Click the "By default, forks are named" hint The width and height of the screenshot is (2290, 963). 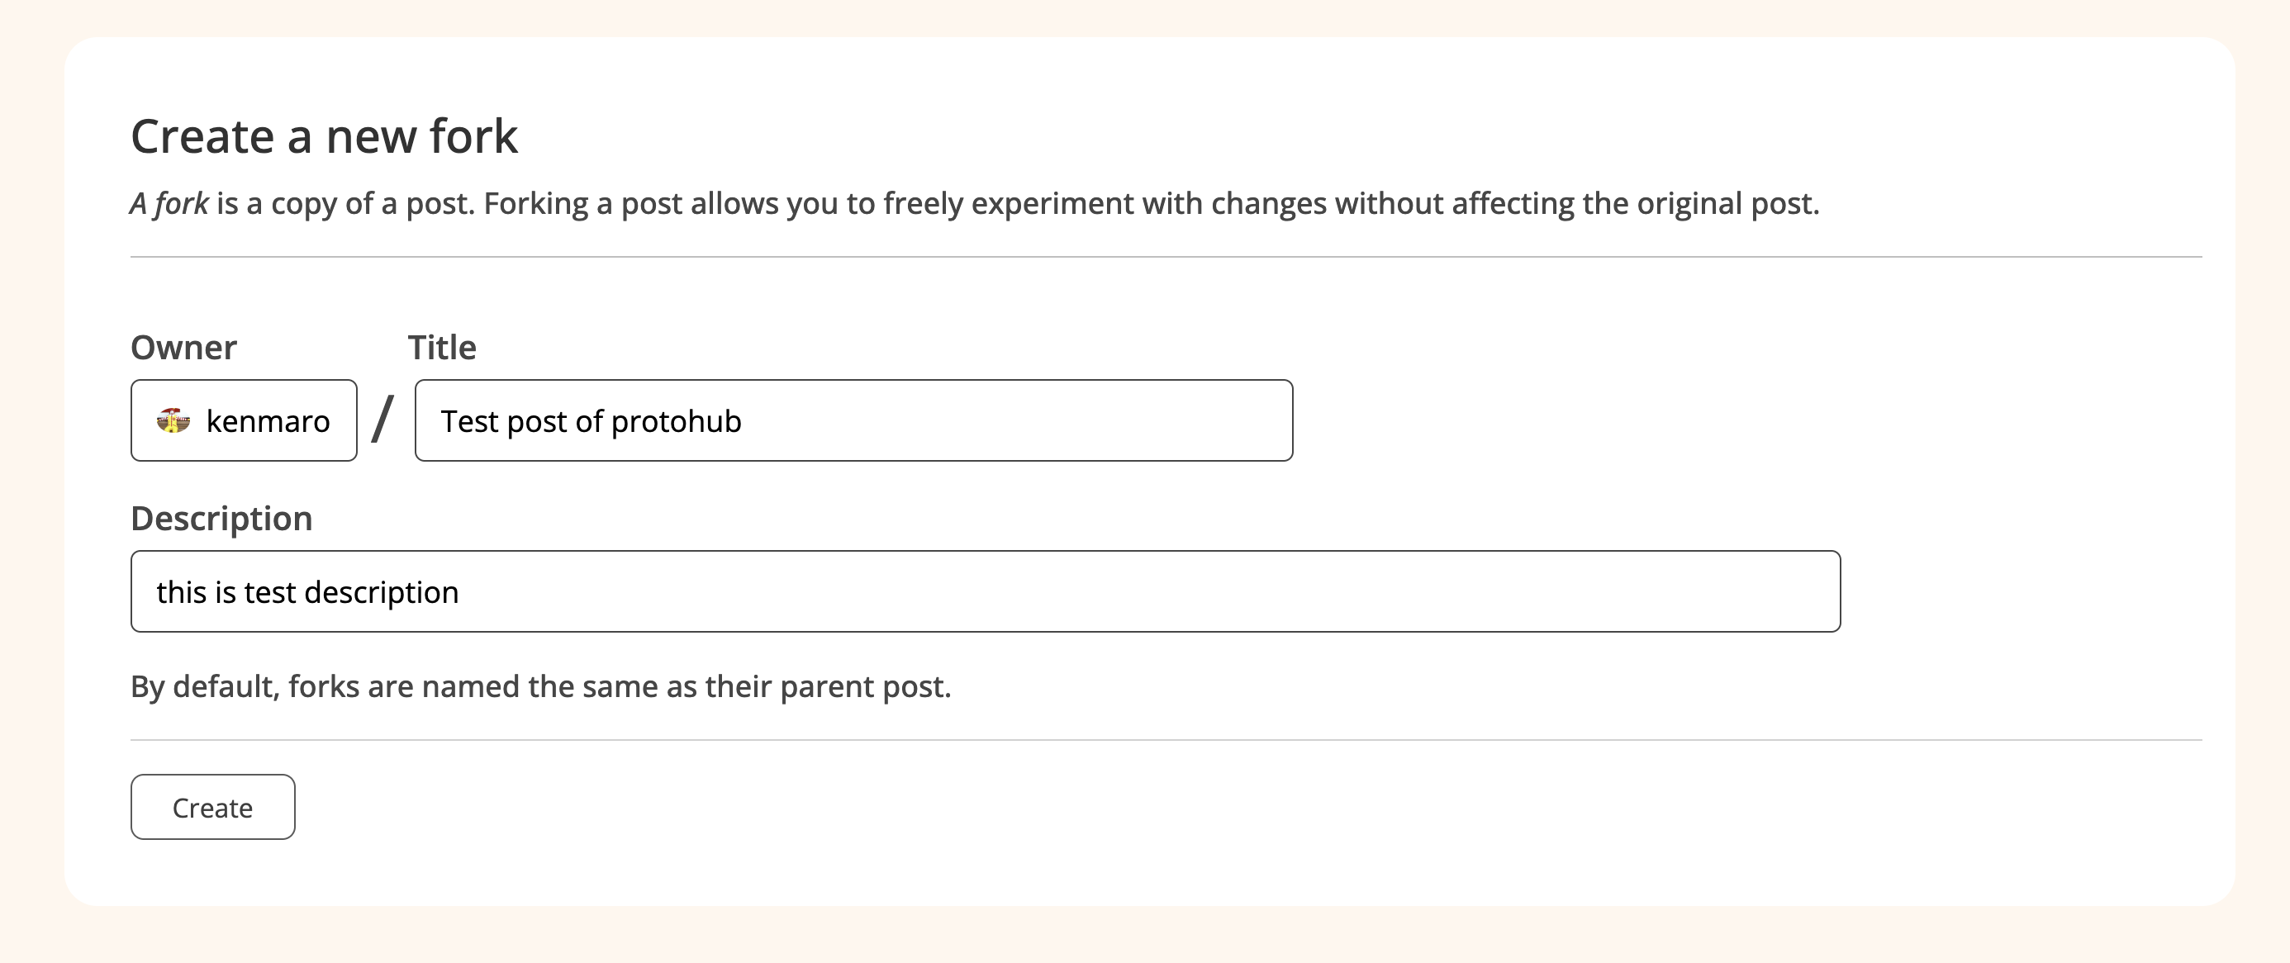point(540,685)
